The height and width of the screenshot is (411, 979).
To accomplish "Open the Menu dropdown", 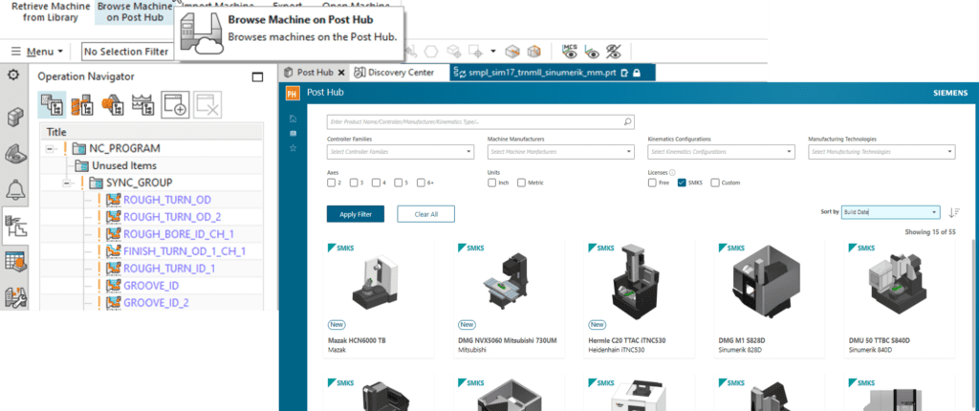I will [x=38, y=51].
